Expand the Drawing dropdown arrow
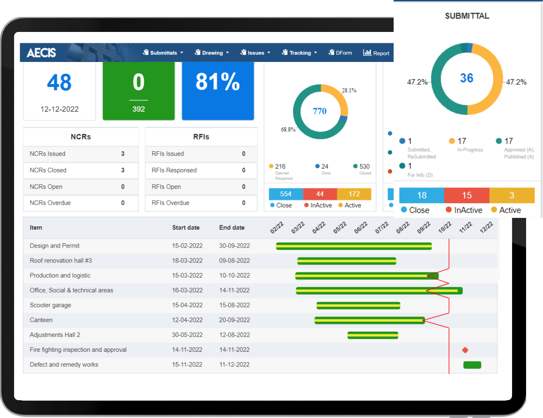This screenshot has height=418, width=543. [227, 53]
